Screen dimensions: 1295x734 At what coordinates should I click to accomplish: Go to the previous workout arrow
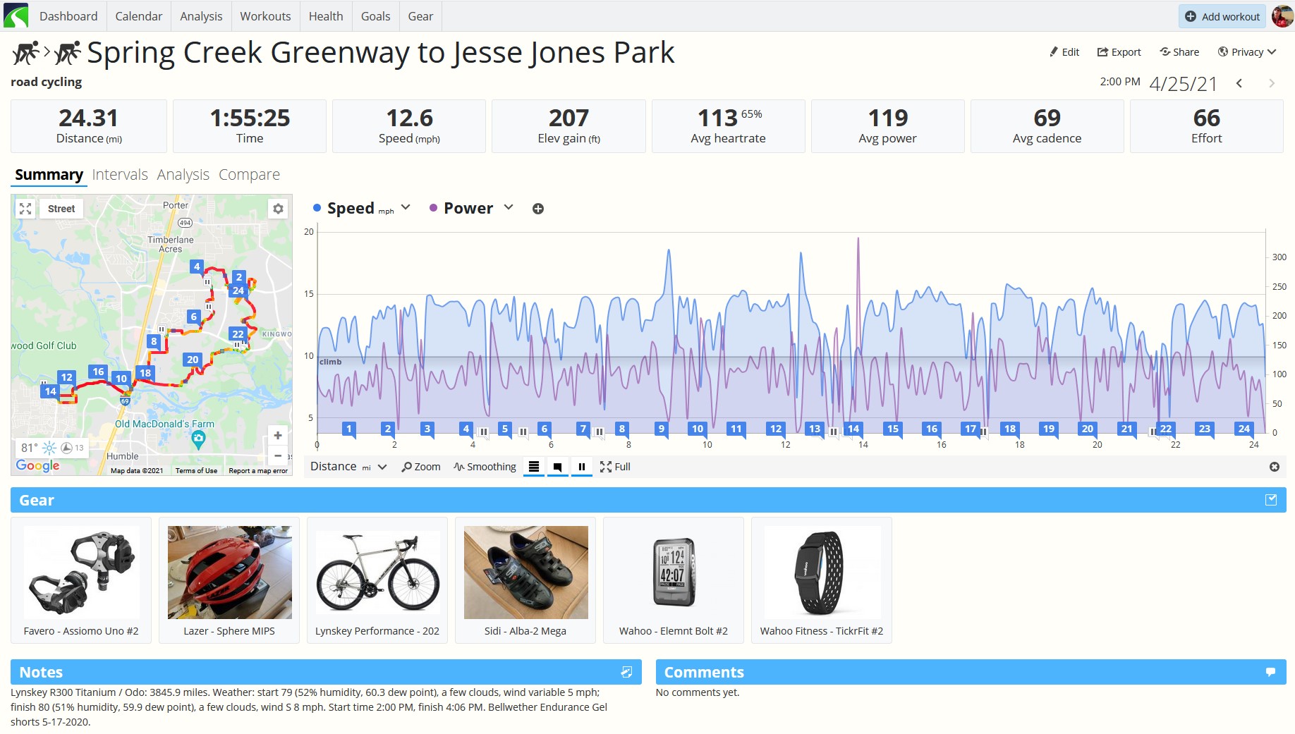pos(1239,83)
